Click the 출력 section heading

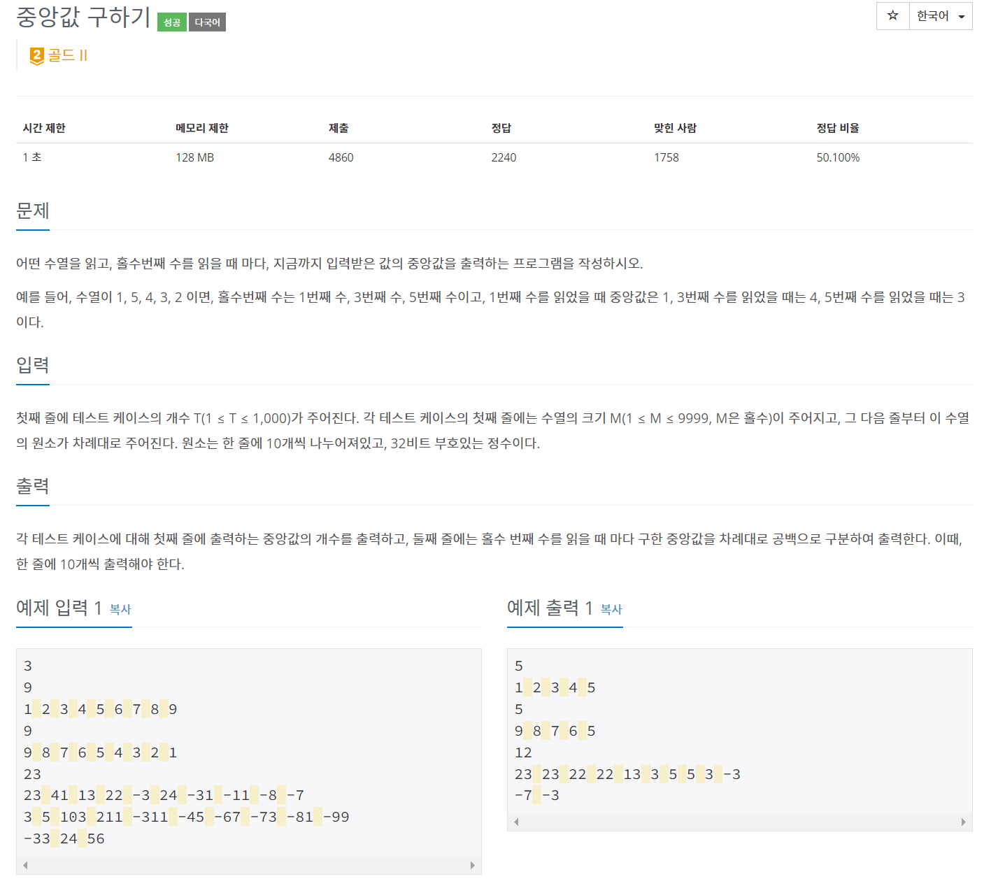(x=33, y=486)
